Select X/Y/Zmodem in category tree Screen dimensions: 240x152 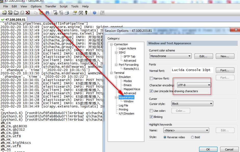[x=126, y=114]
